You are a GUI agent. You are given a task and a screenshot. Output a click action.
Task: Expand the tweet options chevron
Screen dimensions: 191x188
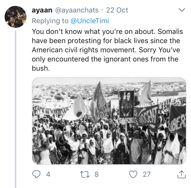click(x=182, y=10)
